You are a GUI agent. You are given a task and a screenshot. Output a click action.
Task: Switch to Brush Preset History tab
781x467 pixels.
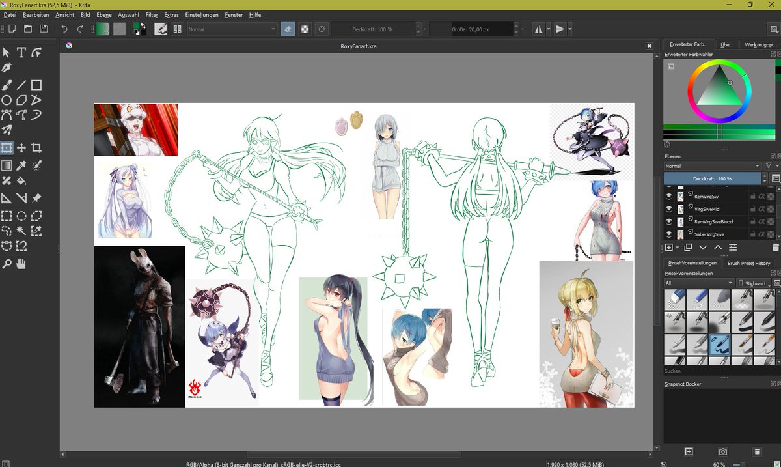point(748,263)
